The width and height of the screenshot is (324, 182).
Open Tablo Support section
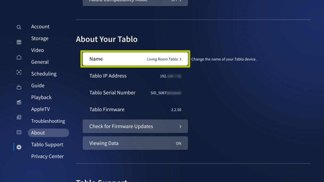pos(47,144)
